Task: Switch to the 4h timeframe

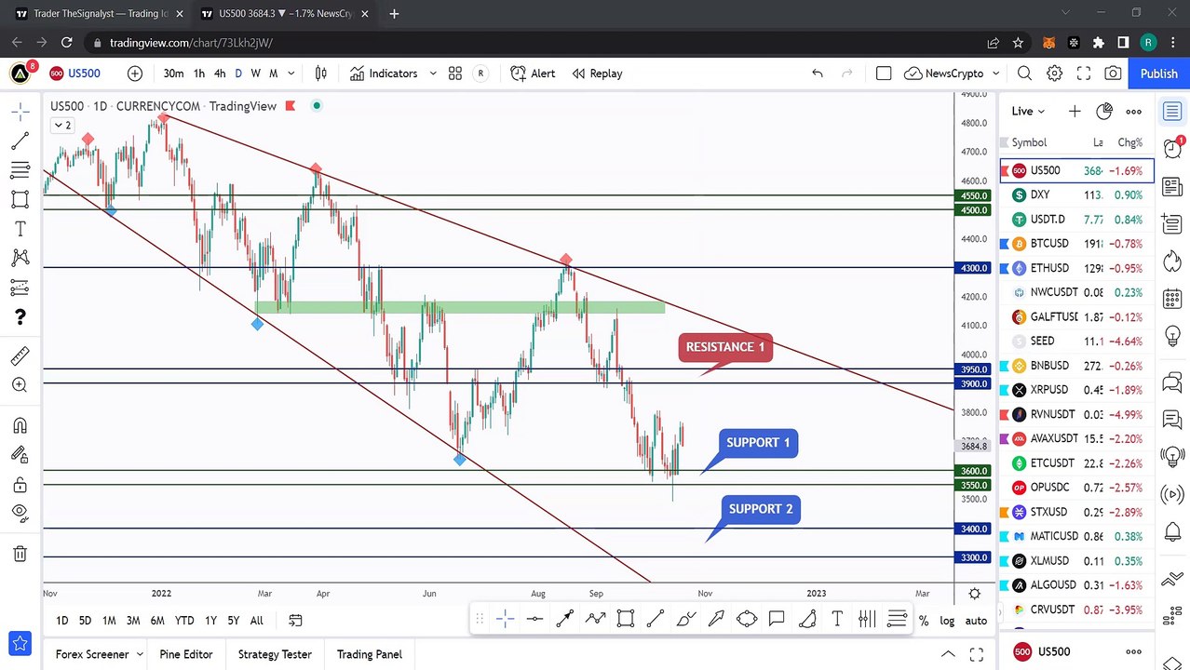Action: (x=220, y=74)
